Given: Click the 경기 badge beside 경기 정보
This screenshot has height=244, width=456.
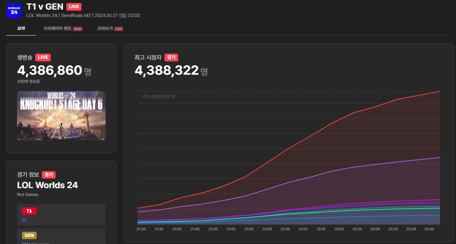Looking at the screenshot, I should click(49, 175).
